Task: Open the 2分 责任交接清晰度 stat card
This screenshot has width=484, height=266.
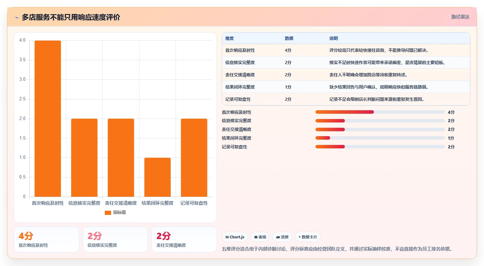Action: 184,239
